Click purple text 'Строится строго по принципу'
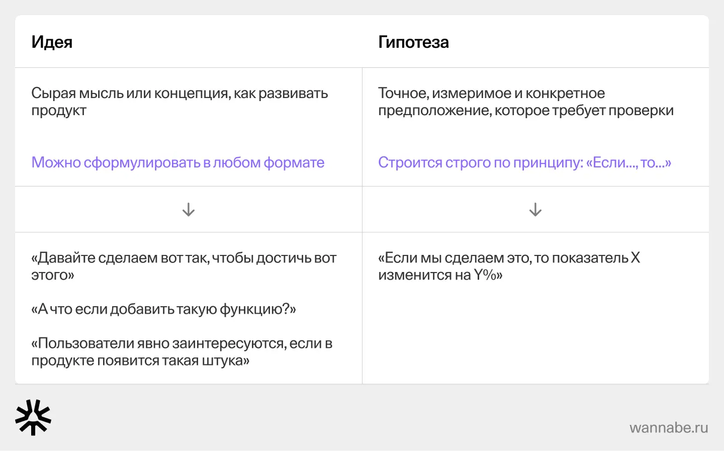The height and width of the screenshot is (451, 724). point(480,162)
